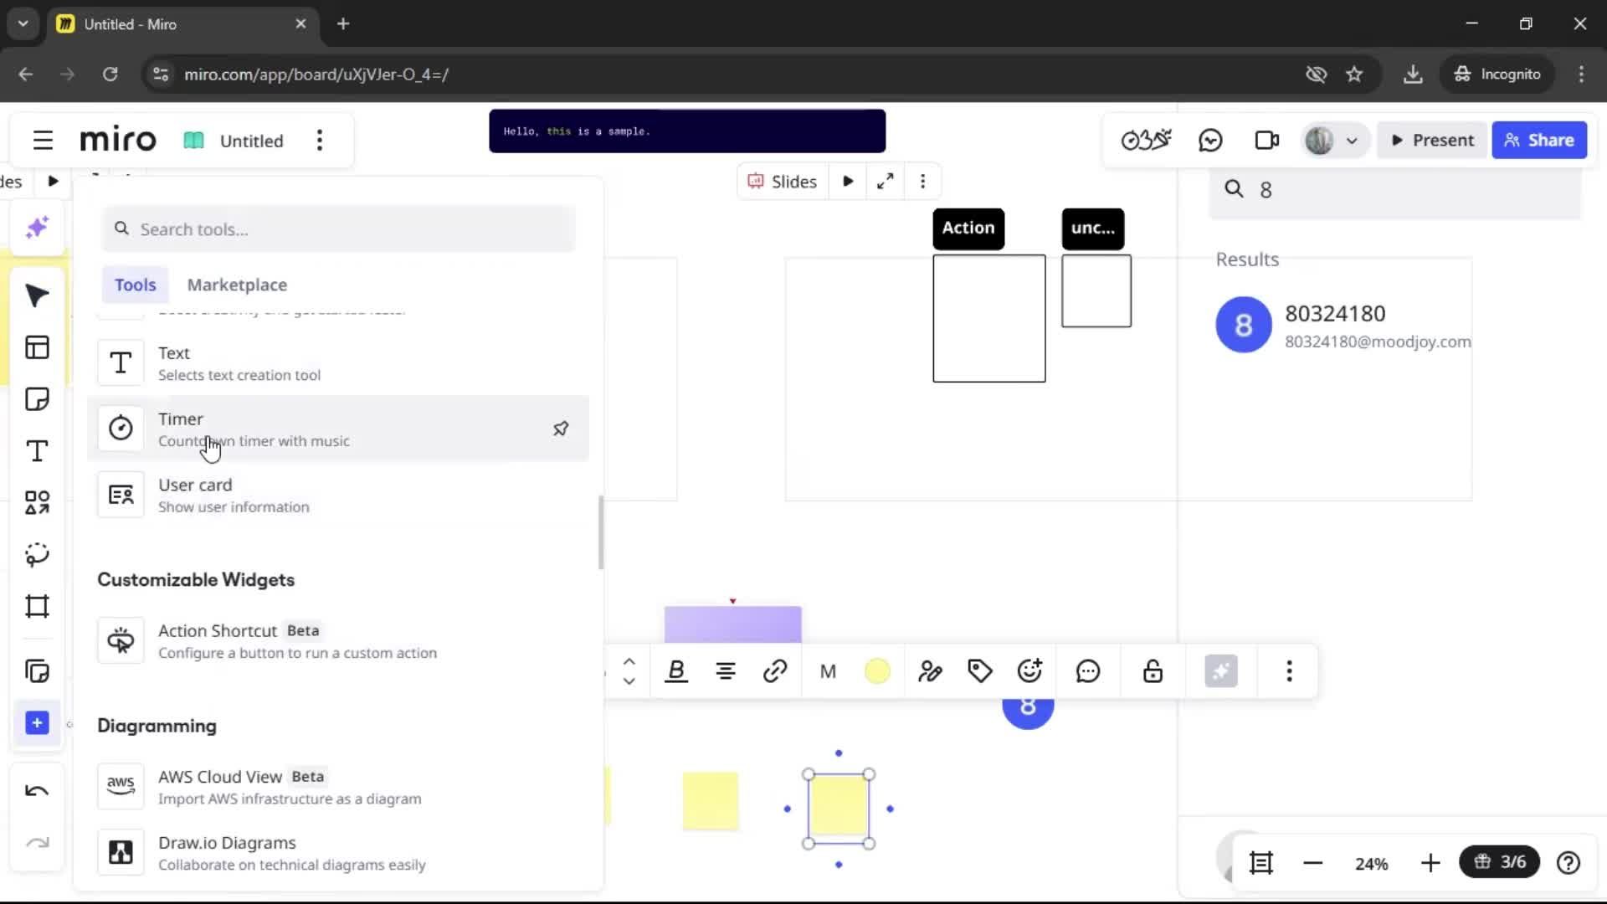
Task: Add a comment to the sticky note
Action: pyautogui.click(x=1087, y=671)
